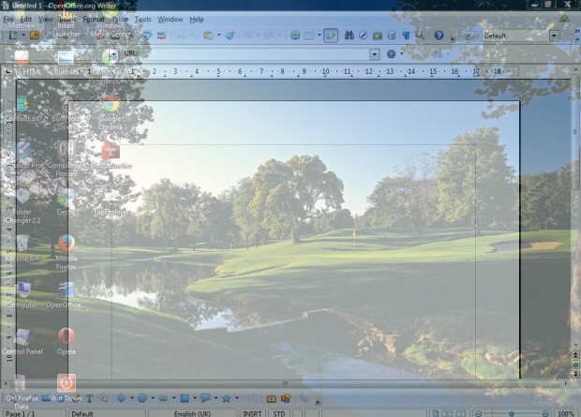This screenshot has height=417, width=581.
Task: Select the Format Paintbrush icon
Action: tap(230, 36)
